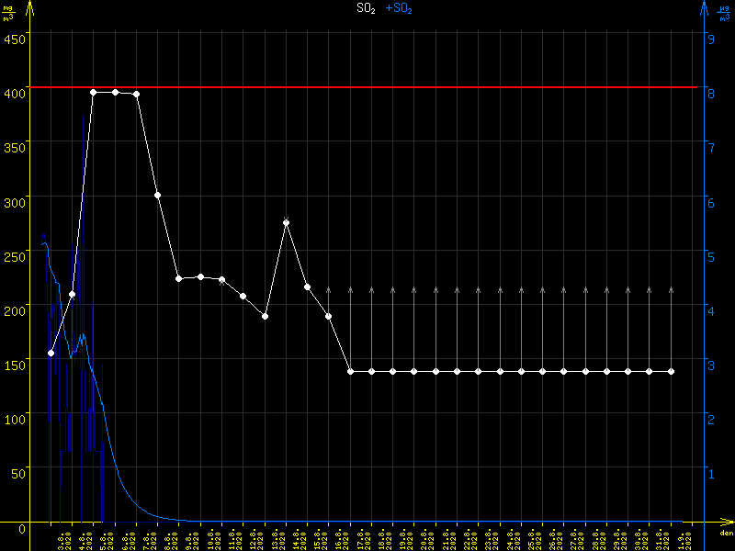Click the blue +SO2 legend label
735x551 pixels.
[x=399, y=8]
